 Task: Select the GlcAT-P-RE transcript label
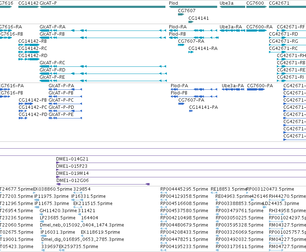[x=52, y=77]
